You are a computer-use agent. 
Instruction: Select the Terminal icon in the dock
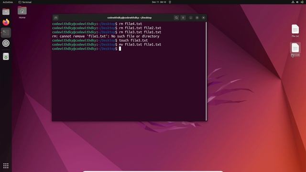6,32
